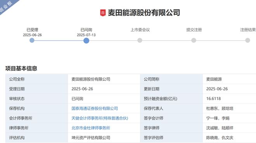
Task: Click the 提交注册 stage label
Action: pyautogui.click(x=194, y=30)
